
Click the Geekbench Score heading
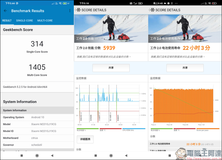click(x=18, y=30)
